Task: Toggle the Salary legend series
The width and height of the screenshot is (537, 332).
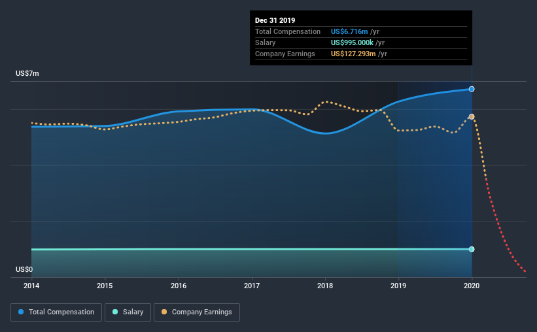Action: tap(128, 312)
